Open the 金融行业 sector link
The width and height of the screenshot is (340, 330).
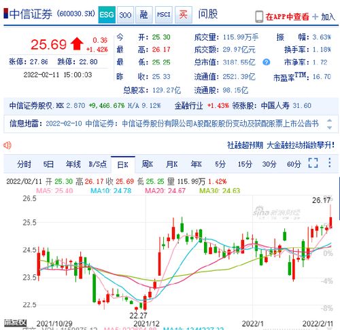[188, 105]
